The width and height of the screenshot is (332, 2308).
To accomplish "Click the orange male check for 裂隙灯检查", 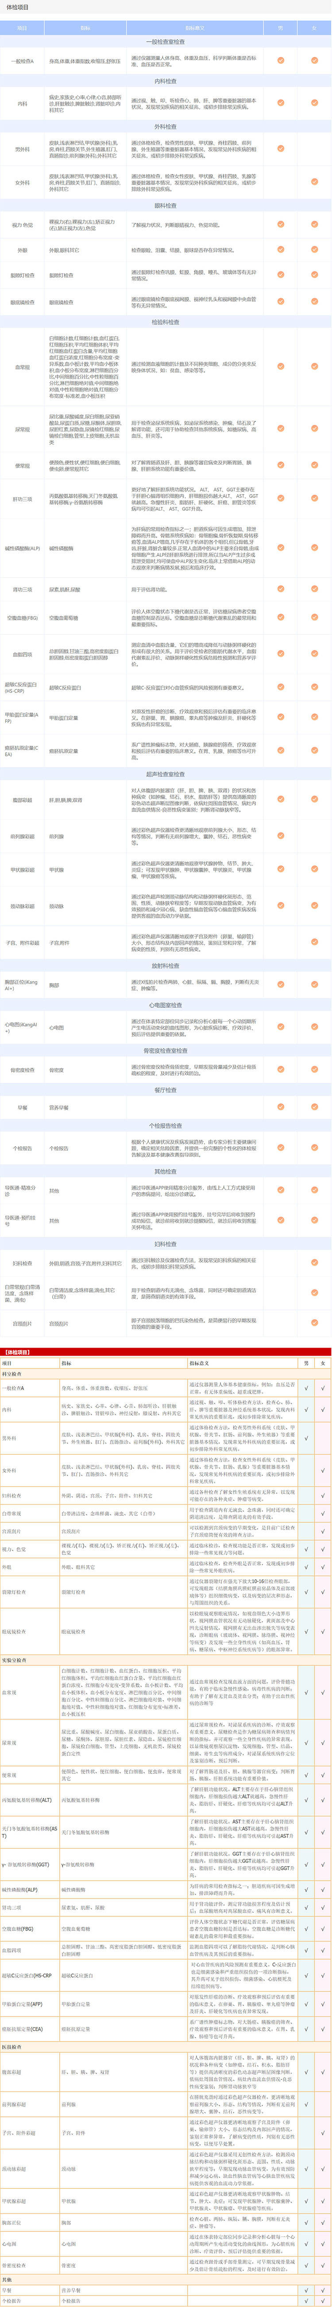I will point(281,275).
